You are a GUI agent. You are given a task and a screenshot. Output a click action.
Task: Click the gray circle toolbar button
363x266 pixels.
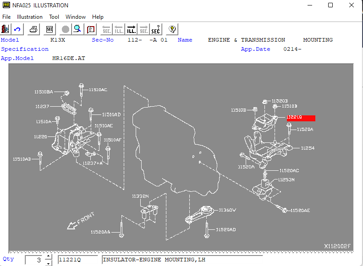tap(66, 29)
